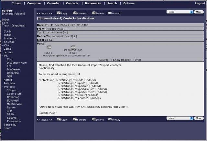Screen dimensions: 207x141
Task: Open the Inbox folder in sidebar
Action: coord(6,20)
